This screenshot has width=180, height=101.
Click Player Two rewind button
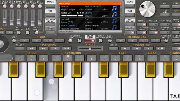(125, 48)
